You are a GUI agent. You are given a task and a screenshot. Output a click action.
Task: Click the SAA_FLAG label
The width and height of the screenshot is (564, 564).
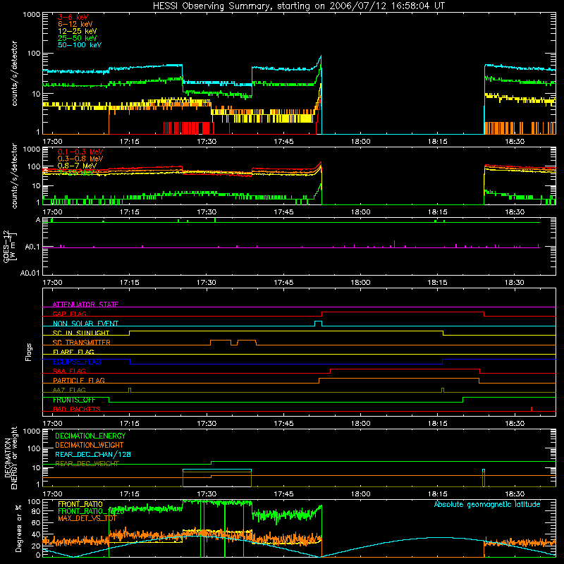[x=69, y=371]
